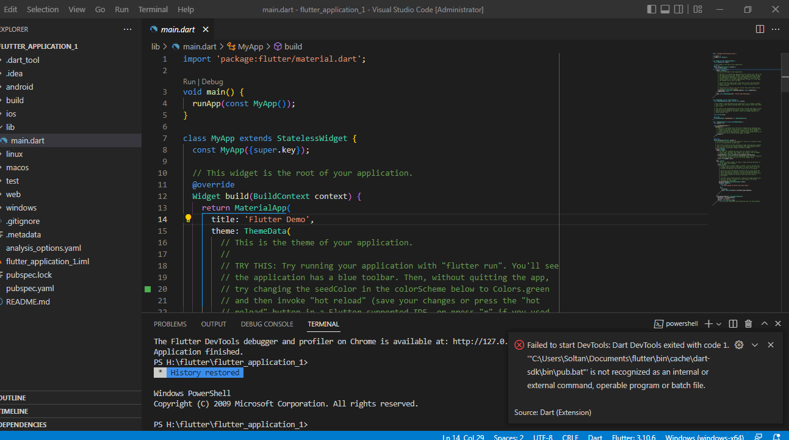The image size is (789, 440).
Task: Open the Run menu
Action: pos(121,9)
